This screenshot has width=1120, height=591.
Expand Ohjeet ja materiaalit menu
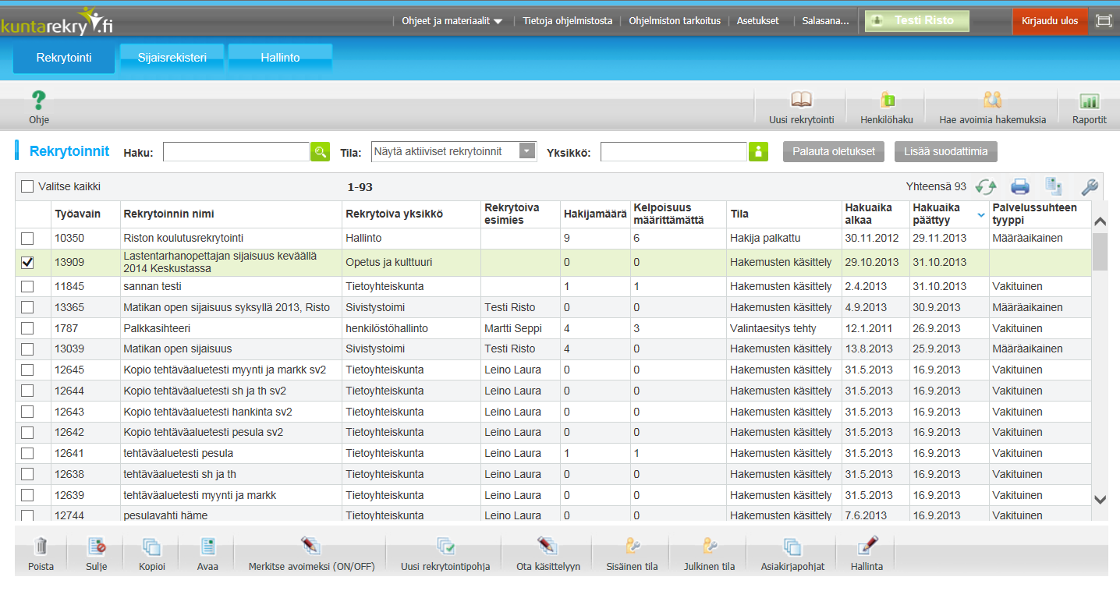(x=452, y=21)
